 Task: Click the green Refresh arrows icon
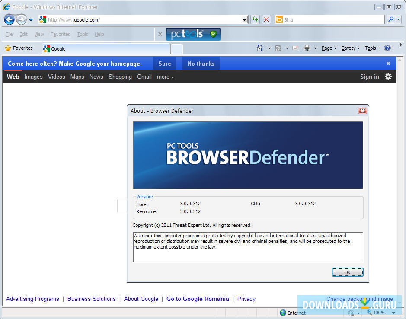point(255,20)
